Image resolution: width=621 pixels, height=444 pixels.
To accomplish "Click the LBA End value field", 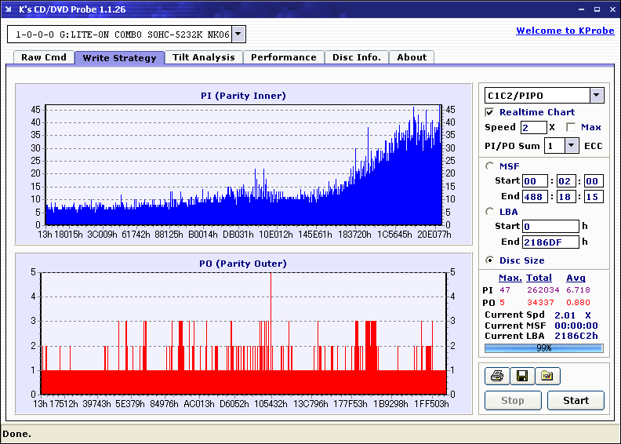I will [x=550, y=242].
